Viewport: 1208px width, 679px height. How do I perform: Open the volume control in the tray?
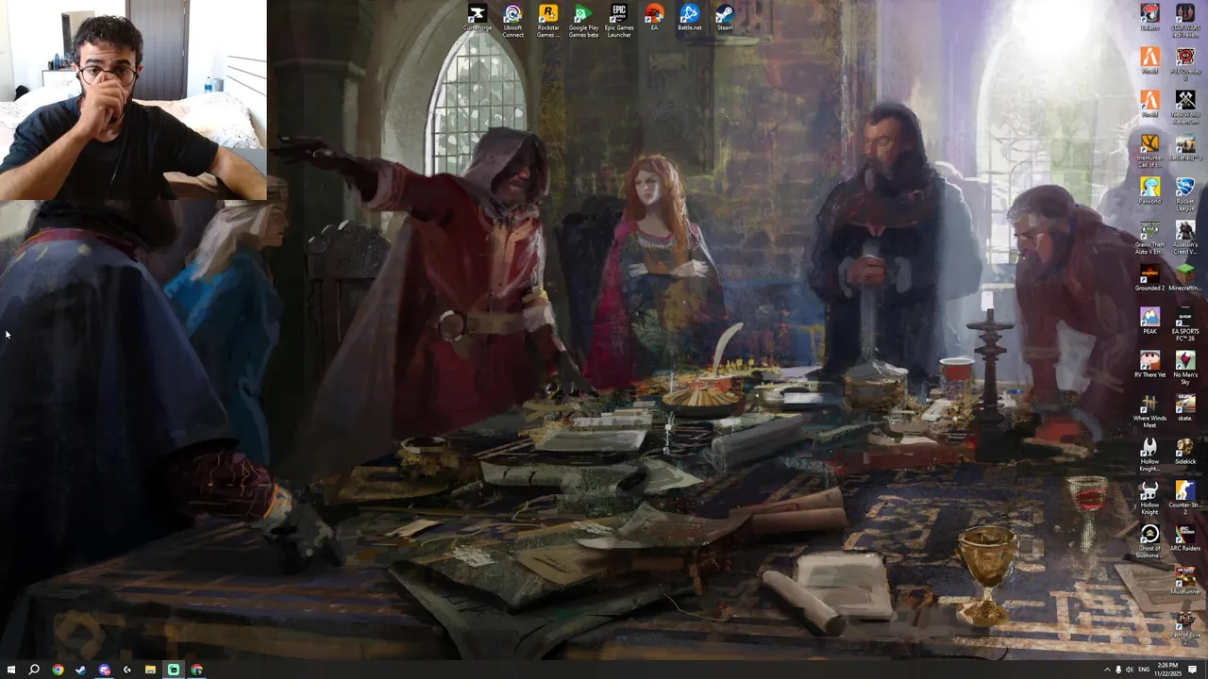coord(1131,670)
